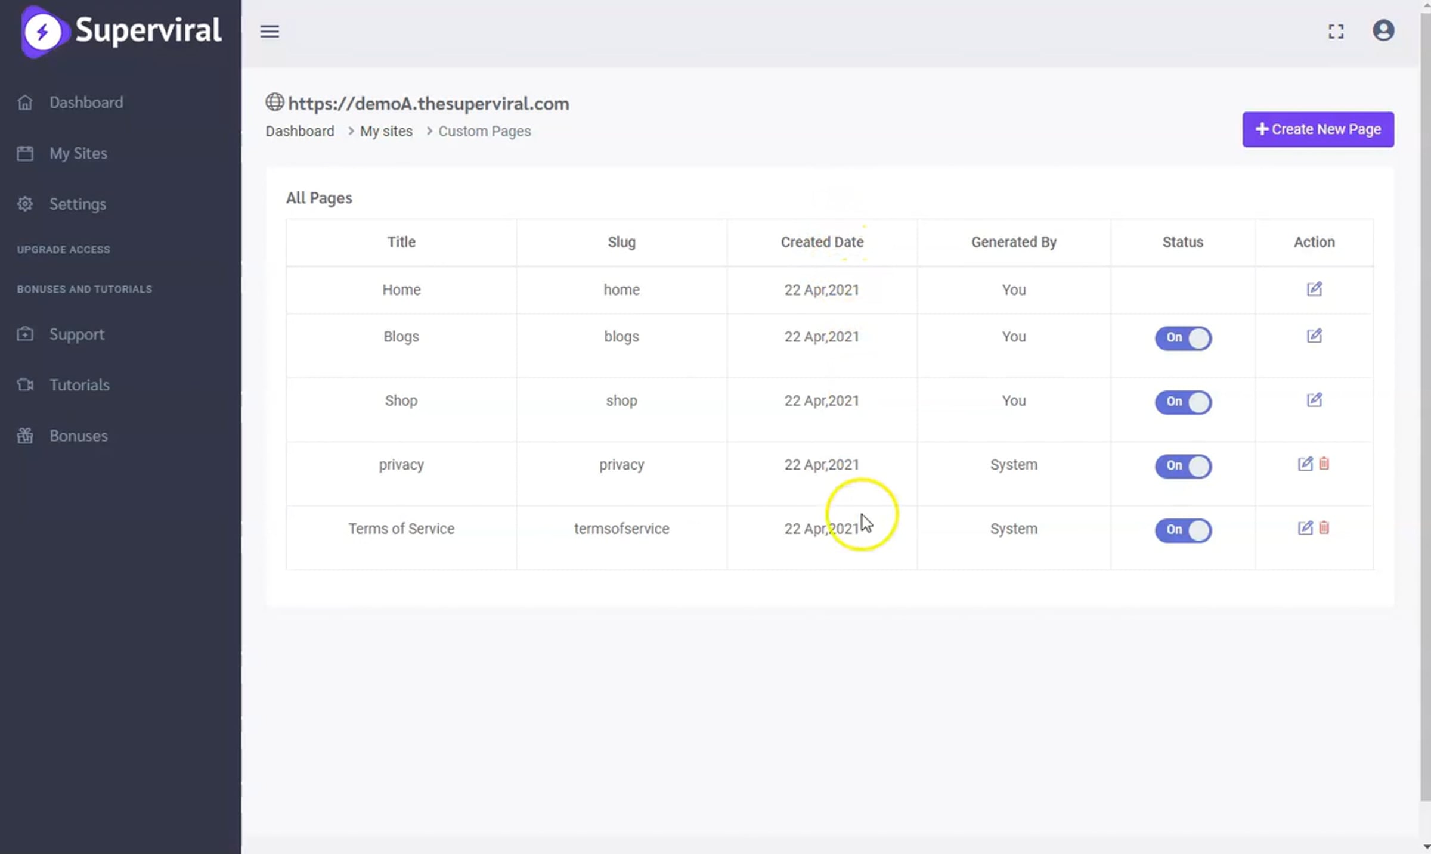Click the vertical page scrollbar

tap(1425, 405)
